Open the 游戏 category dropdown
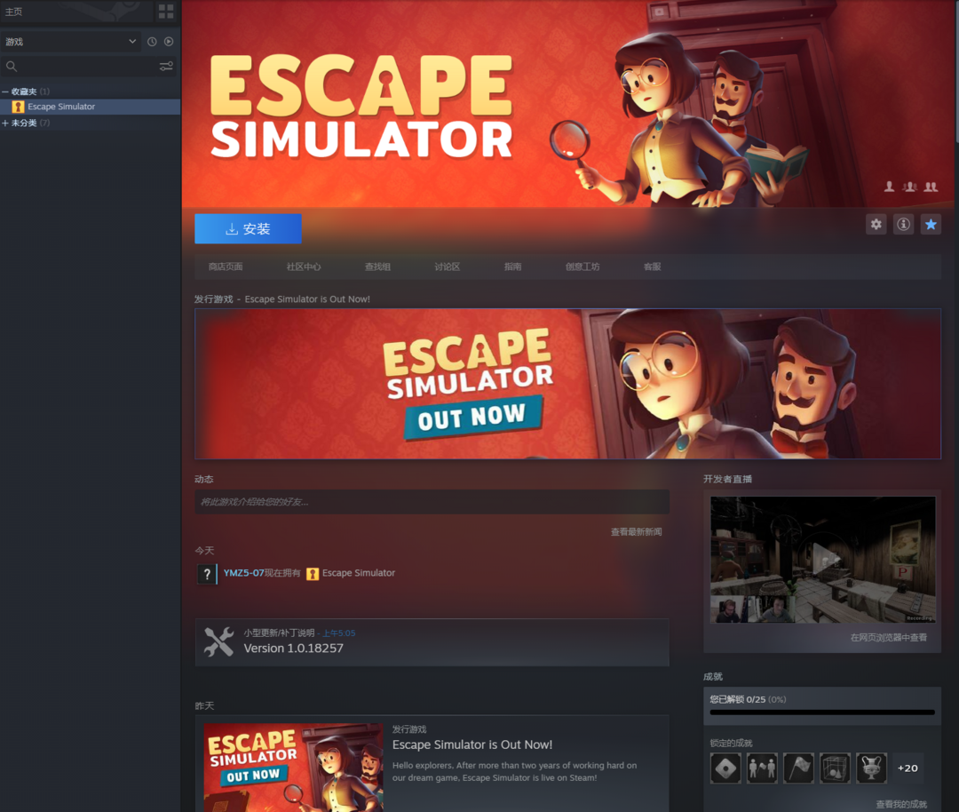The width and height of the screenshot is (959, 812). coord(71,42)
